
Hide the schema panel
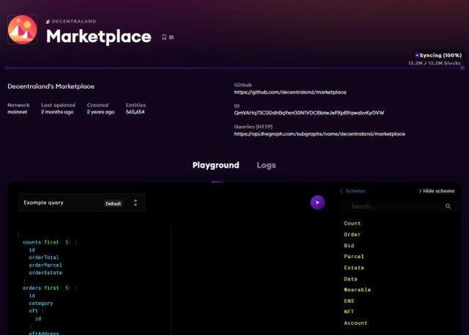pyautogui.click(x=437, y=191)
